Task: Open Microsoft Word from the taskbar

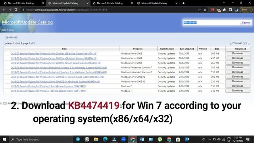Action: point(142,139)
